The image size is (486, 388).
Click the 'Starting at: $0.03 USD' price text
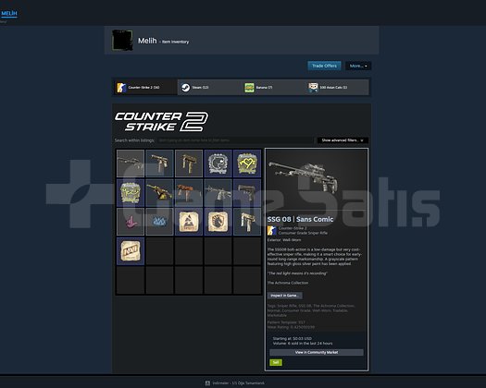[293, 338]
